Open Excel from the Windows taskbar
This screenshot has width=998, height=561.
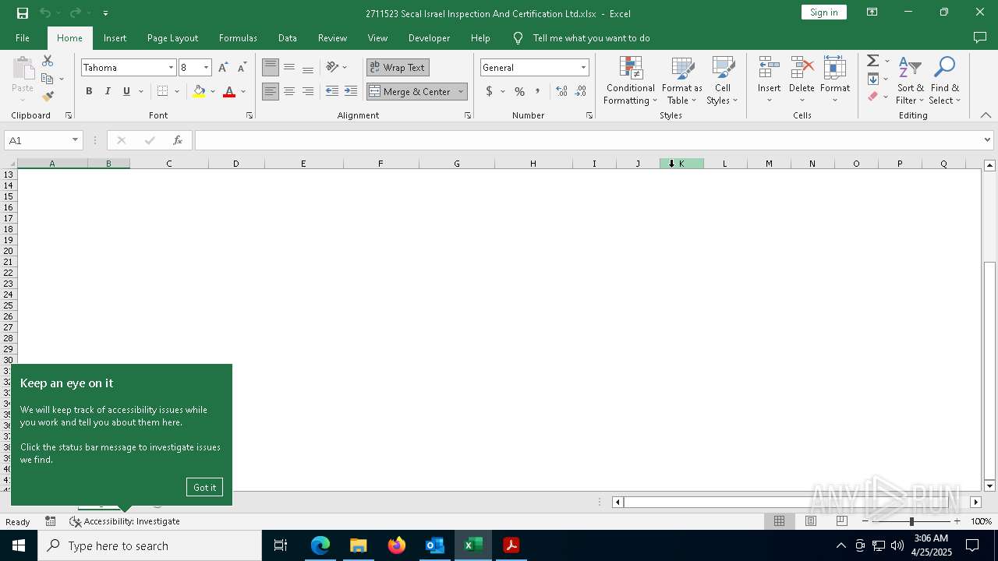pos(472,545)
